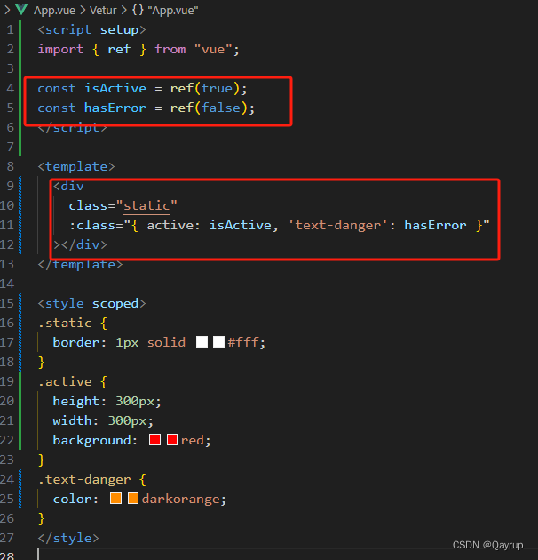Viewport: 538px width, 560px height.
Task: Click the closing </template> tag
Action: pos(80,264)
